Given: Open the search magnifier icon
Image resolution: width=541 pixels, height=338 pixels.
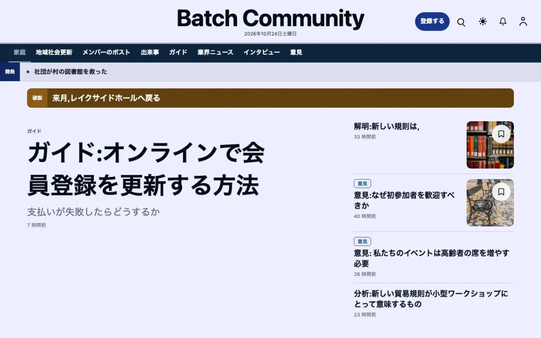Looking at the screenshot, I should (x=461, y=22).
